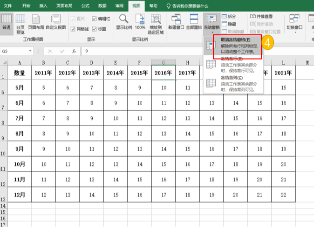
Task: Click the 2013年 column header cell
Action: [91, 73]
